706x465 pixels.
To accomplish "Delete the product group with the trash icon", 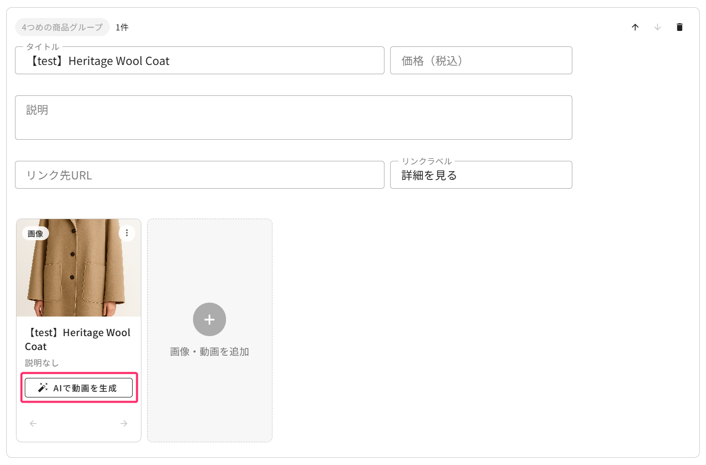I will click(680, 27).
